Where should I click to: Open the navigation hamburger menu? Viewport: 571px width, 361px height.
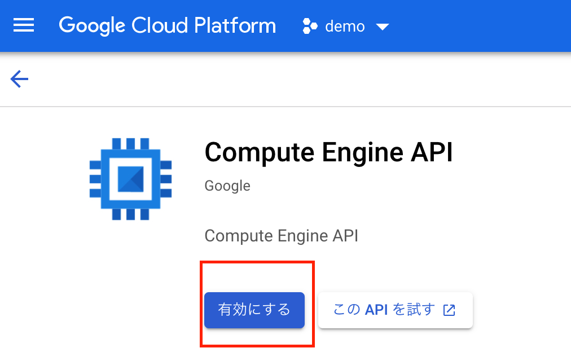point(23,25)
